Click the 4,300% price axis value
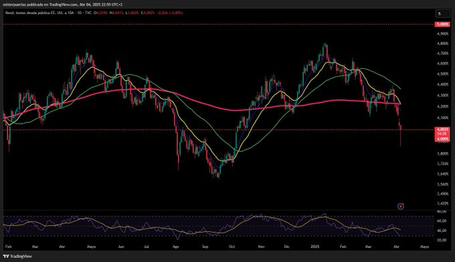 pos(442,95)
